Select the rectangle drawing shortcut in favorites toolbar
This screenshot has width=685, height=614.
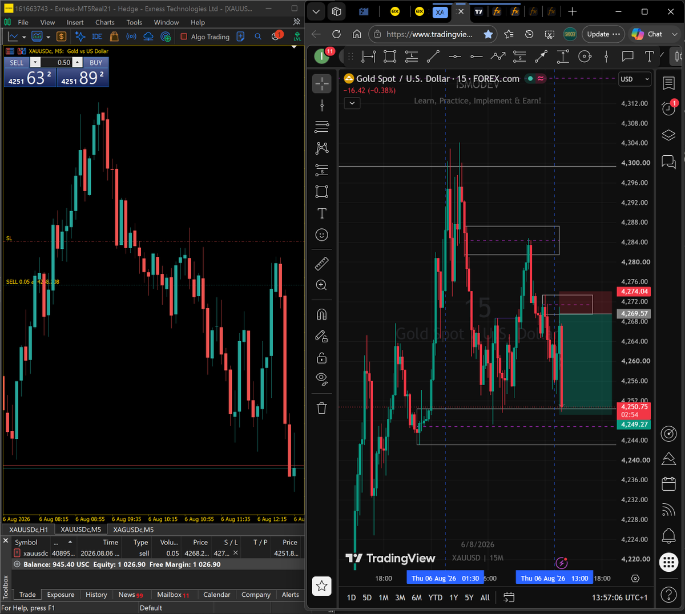click(x=390, y=56)
